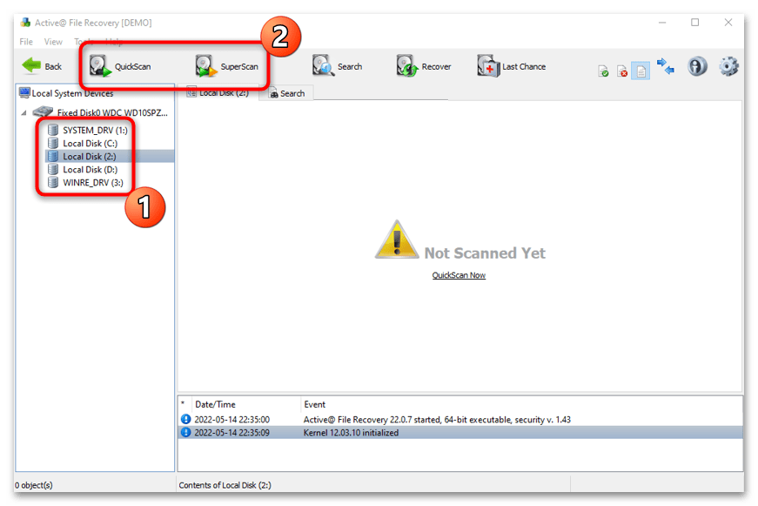This screenshot has width=758, height=506.
Task: Click the QuickScan Now link
Action: [459, 274]
